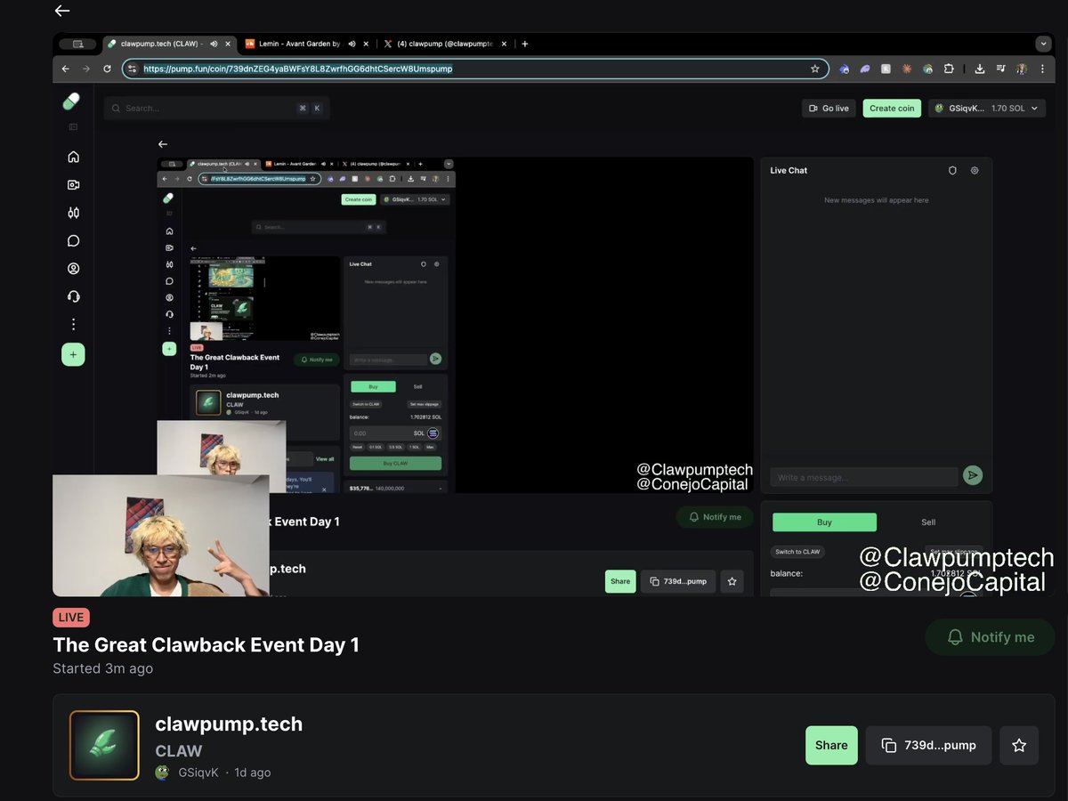The height and width of the screenshot is (801, 1068).
Task: Click the Reset amount button
Action: click(357, 447)
